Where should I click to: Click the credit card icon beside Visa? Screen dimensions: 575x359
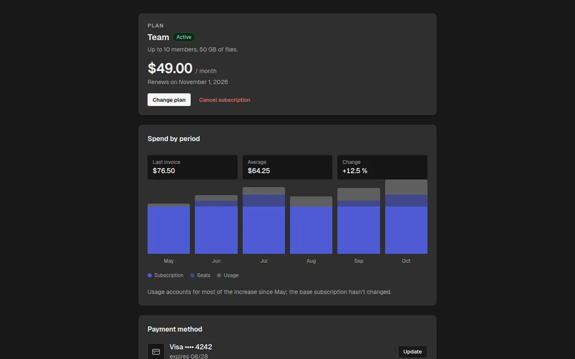click(156, 351)
